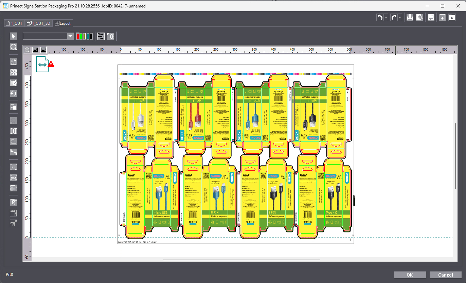Click the rotate arrows icon in sidebar

click(x=14, y=93)
